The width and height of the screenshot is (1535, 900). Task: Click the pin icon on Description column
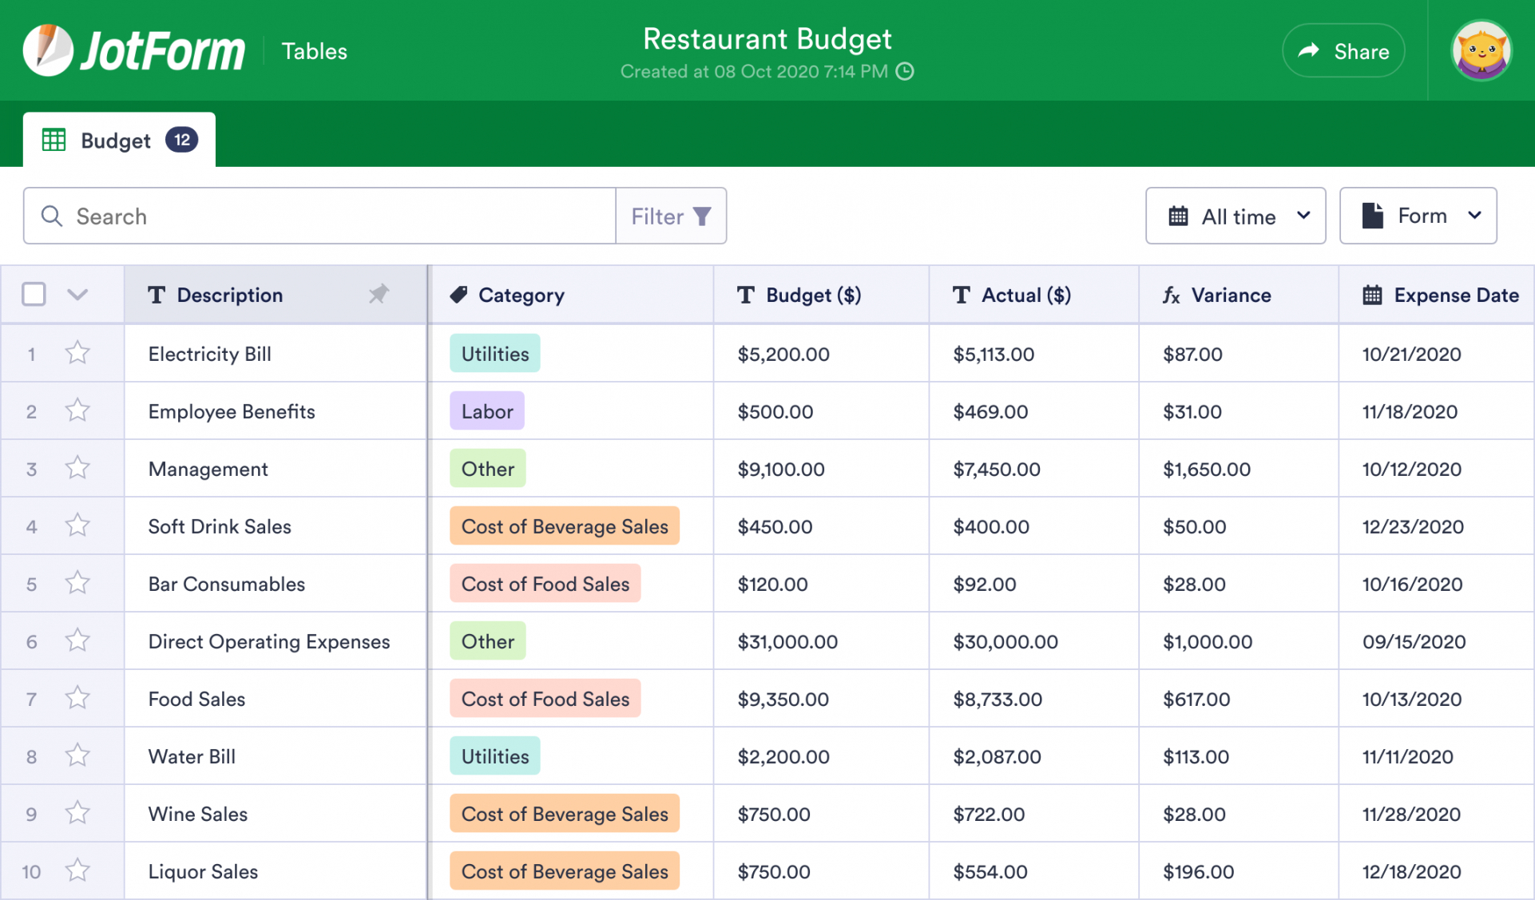pyautogui.click(x=379, y=295)
